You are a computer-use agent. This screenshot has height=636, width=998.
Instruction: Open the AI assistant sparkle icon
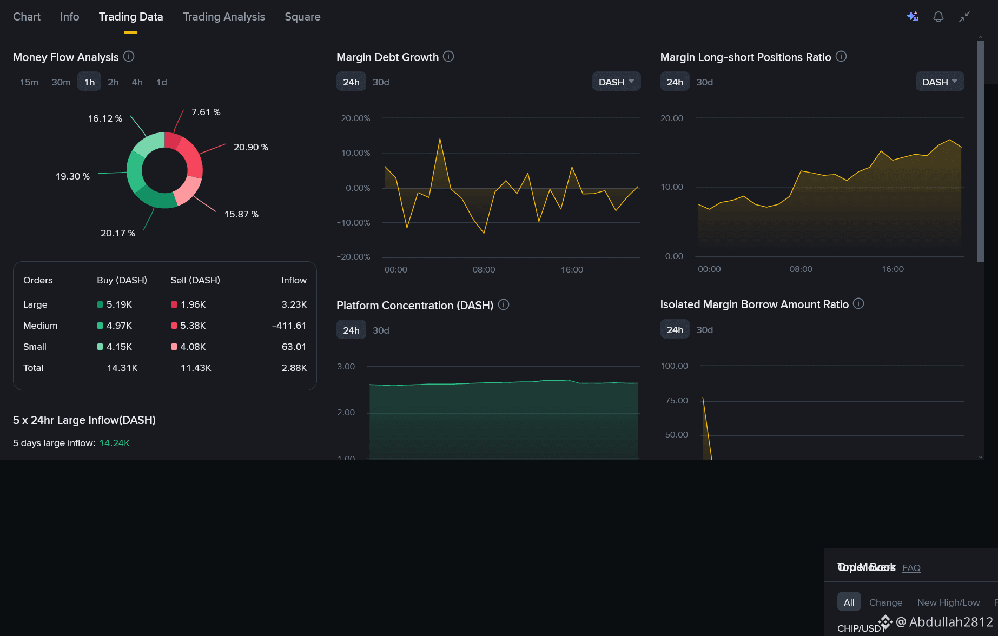click(913, 17)
